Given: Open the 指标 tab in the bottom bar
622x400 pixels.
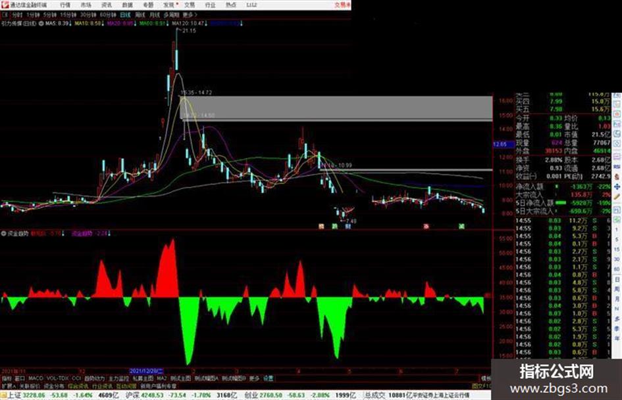Looking at the screenshot, I should [7, 378].
